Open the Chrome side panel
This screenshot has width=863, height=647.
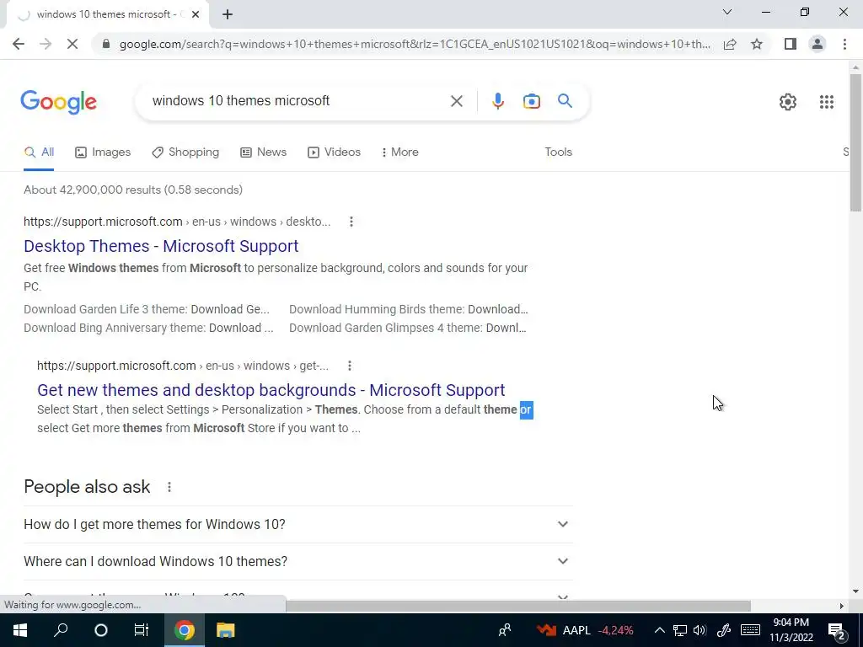tap(791, 44)
